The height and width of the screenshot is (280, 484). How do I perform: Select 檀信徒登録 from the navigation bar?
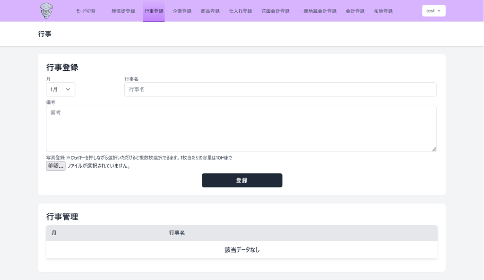coord(123,11)
